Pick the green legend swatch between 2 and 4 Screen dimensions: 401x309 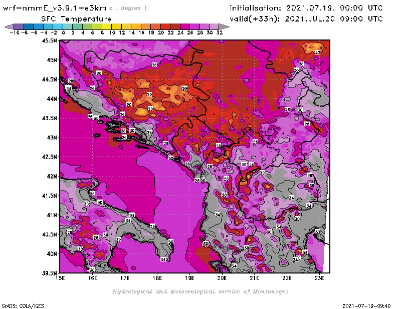coord(77,26)
